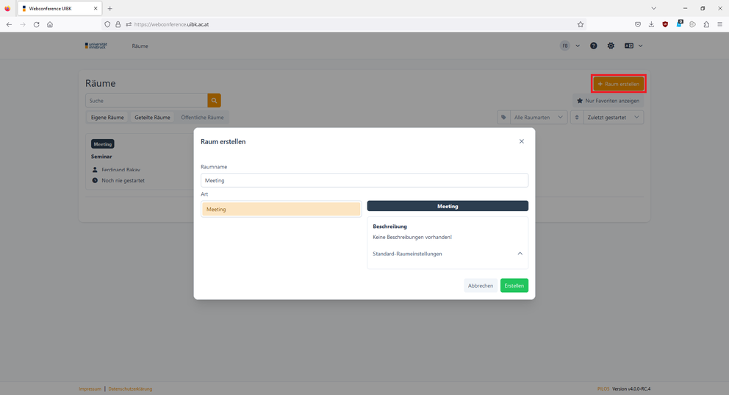
Task: Close the Raum erstellen dialog with X
Action: [x=522, y=141]
